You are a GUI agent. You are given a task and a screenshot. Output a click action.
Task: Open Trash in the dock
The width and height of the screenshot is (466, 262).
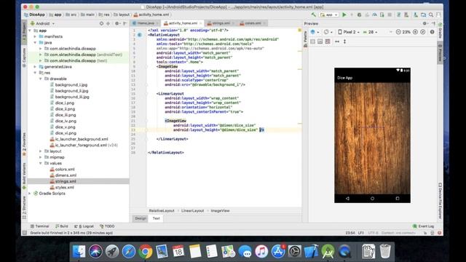click(x=385, y=251)
